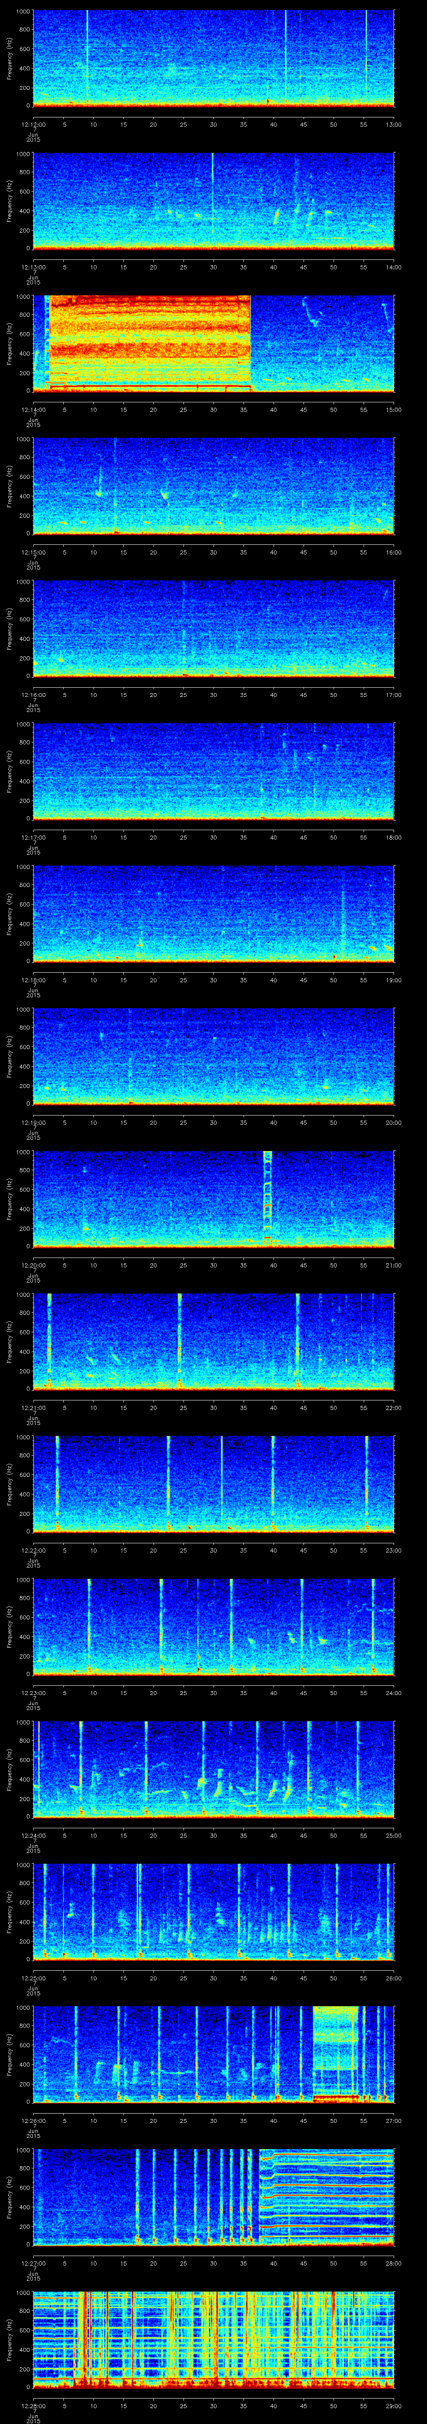This screenshot has width=427, height=2424.
Task: Click the 13:00 end time label
Action: click(x=393, y=124)
